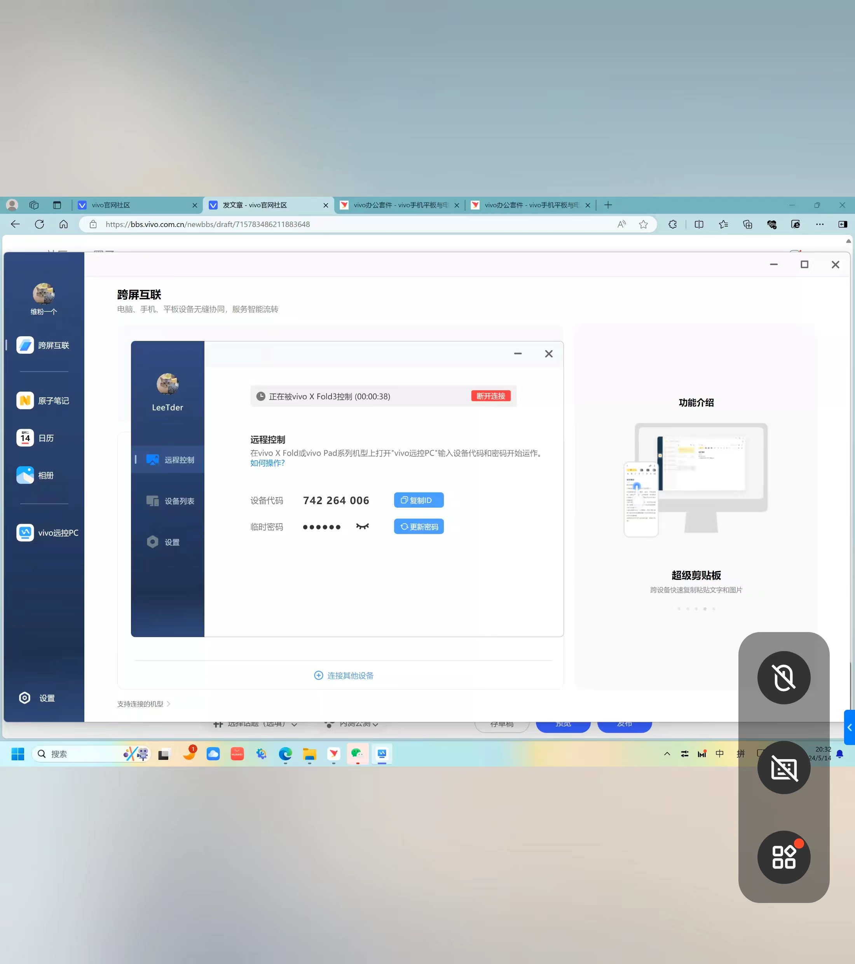The height and width of the screenshot is (964, 855).
Task: Open a new browser tab
Action: click(x=608, y=205)
